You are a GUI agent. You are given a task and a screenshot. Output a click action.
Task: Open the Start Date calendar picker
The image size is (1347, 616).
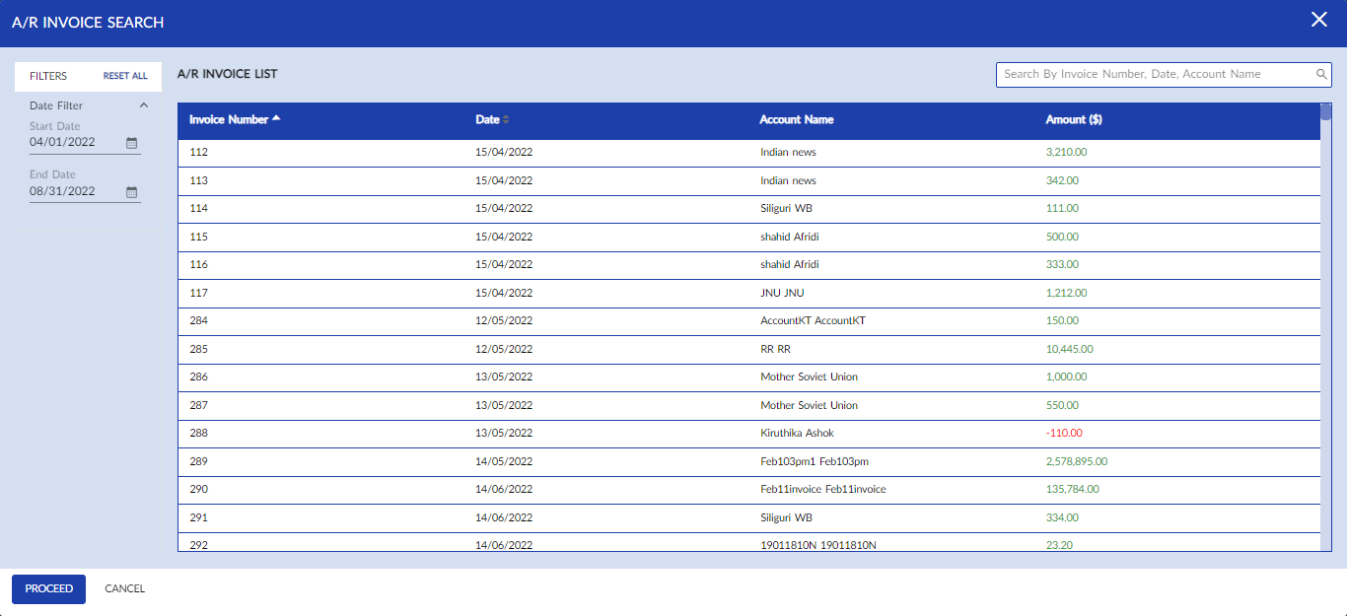[x=132, y=143]
